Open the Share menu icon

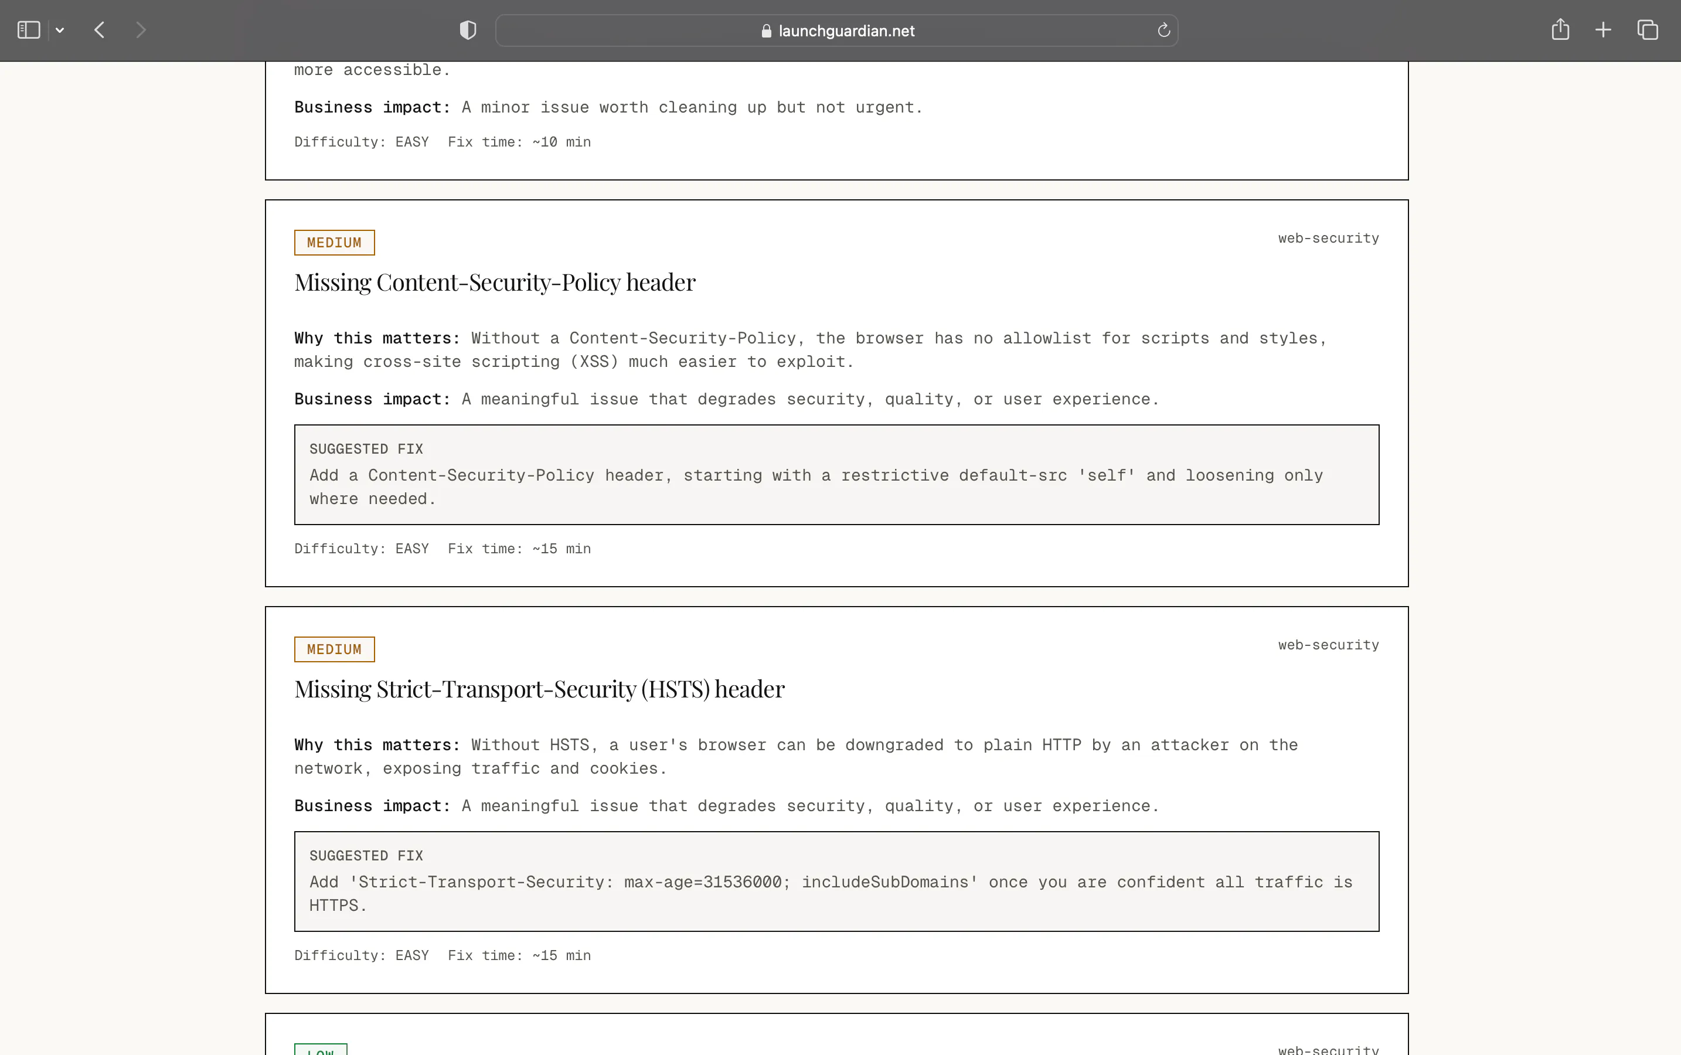(x=1560, y=30)
